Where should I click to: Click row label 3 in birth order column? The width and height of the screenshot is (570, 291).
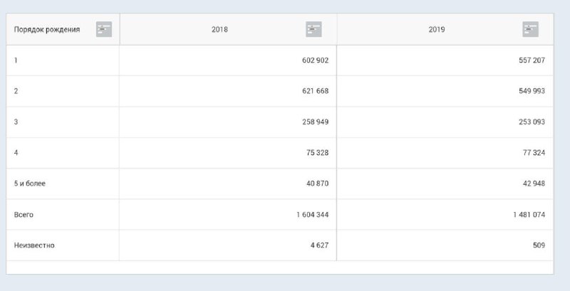16,122
